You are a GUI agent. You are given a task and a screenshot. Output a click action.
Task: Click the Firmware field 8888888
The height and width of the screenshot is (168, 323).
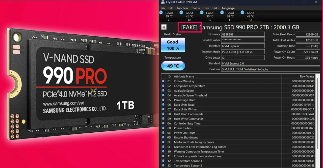coord(243,34)
